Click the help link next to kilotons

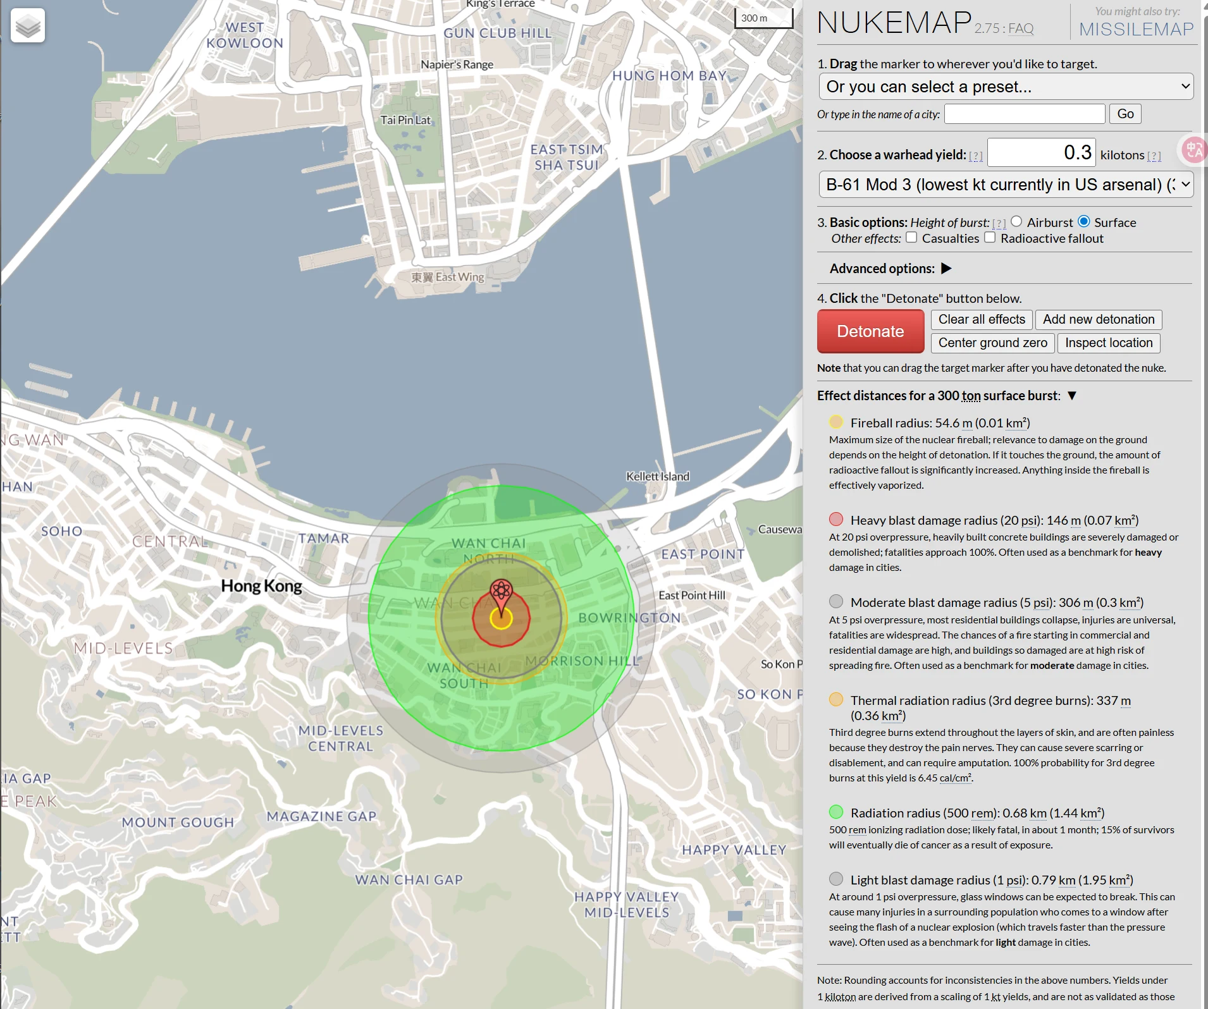coord(1154,156)
